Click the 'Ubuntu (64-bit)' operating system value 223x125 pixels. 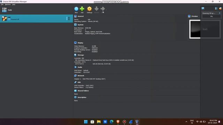coord(93,22)
